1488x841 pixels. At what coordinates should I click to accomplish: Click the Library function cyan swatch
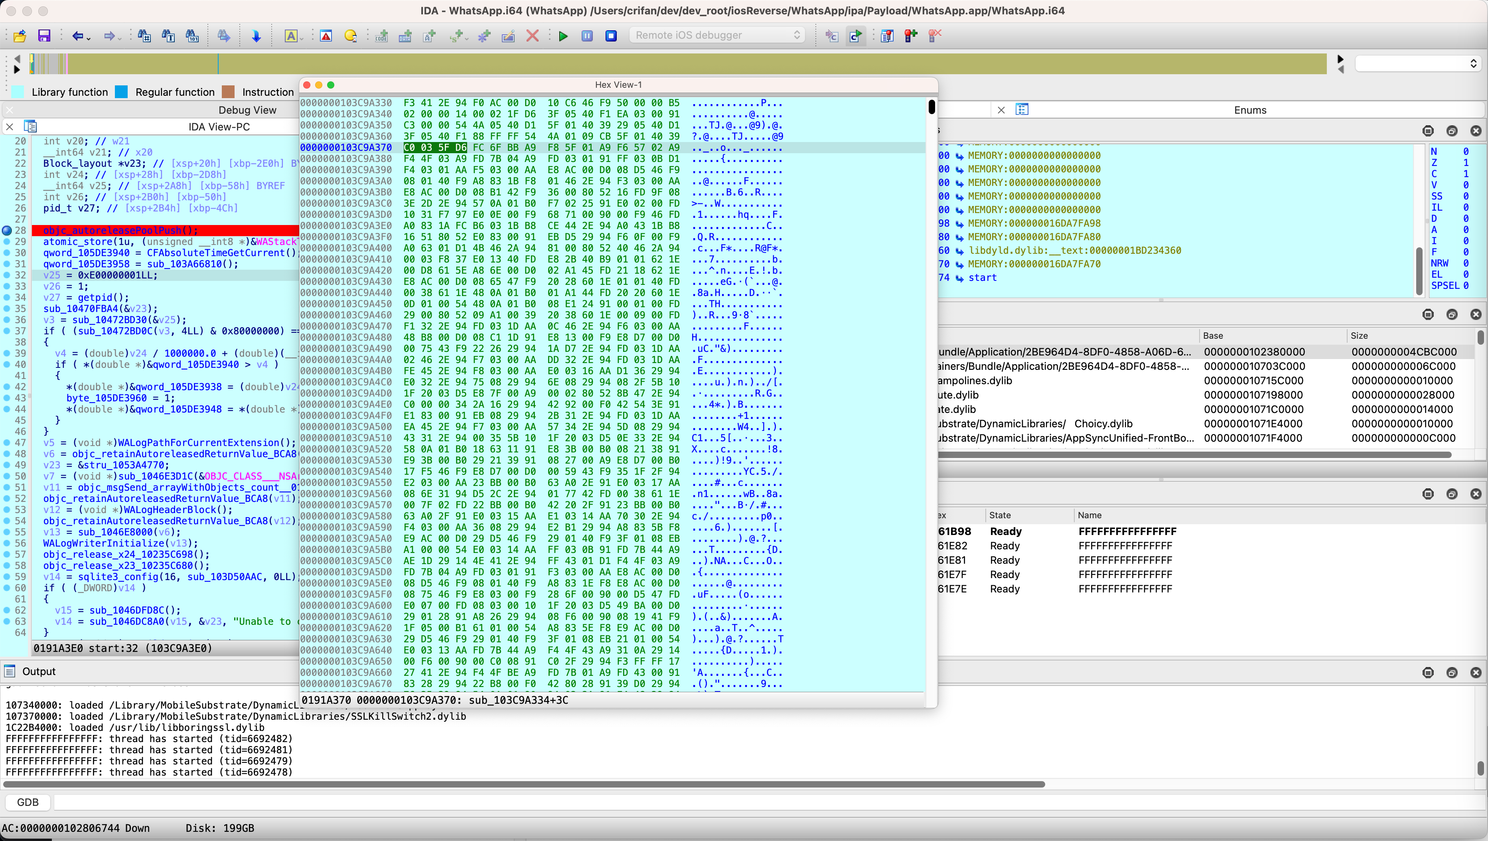pyautogui.click(x=18, y=92)
